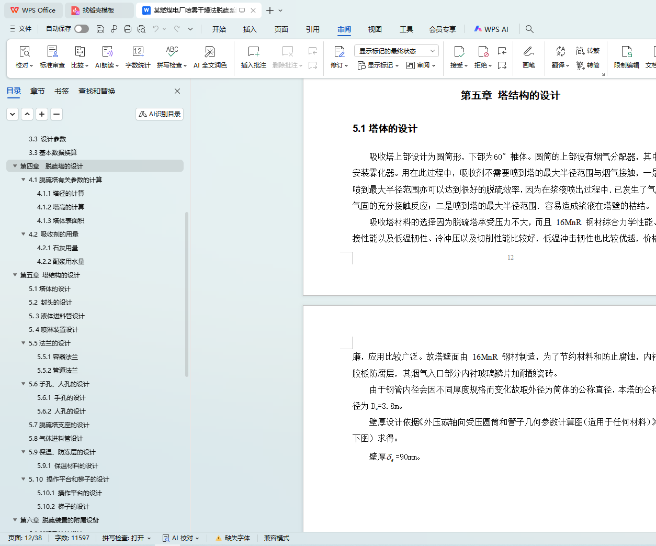The height and width of the screenshot is (546, 656).
Task: Click the minus button in outline toolbar
Action: (x=56, y=114)
